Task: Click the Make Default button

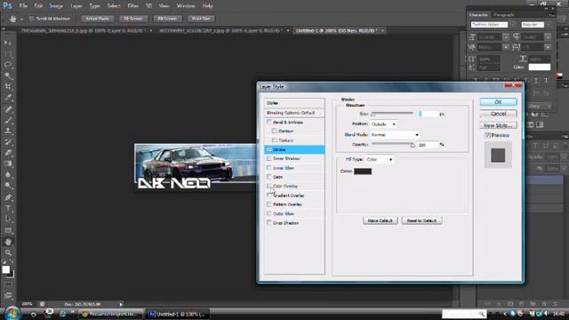Action: click(380, 220)
